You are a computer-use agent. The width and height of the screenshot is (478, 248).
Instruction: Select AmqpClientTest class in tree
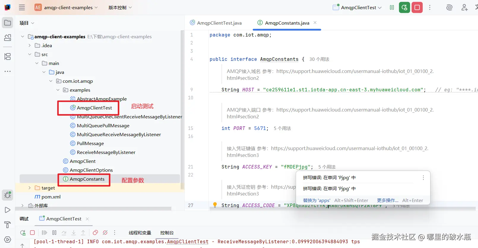click(x=94, y=108)
